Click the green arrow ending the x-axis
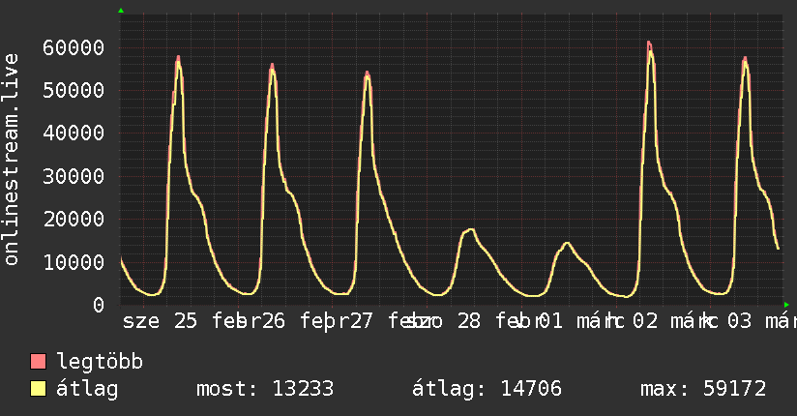 point(786,305)
